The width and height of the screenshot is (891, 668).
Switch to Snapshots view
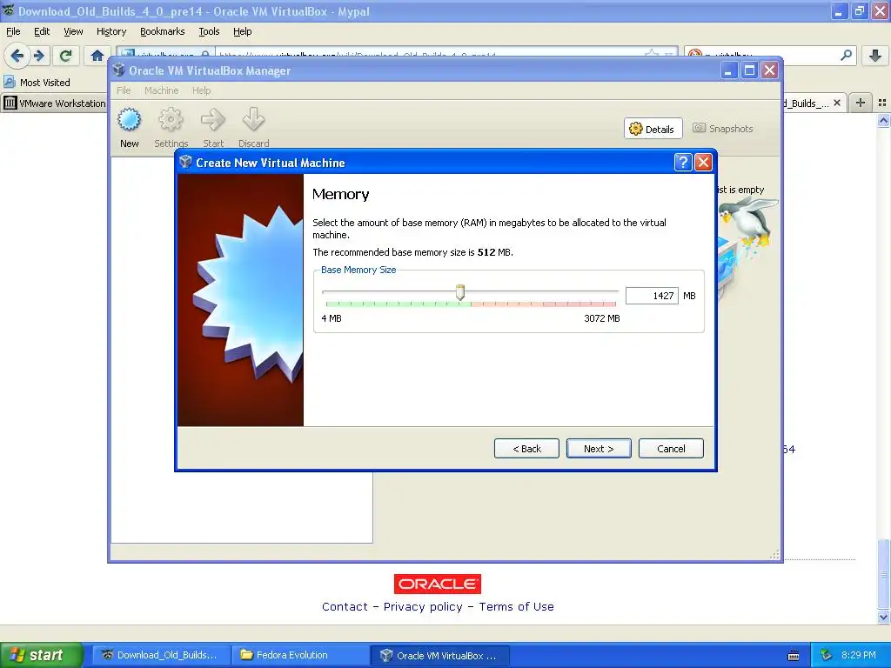coord(723,129)
